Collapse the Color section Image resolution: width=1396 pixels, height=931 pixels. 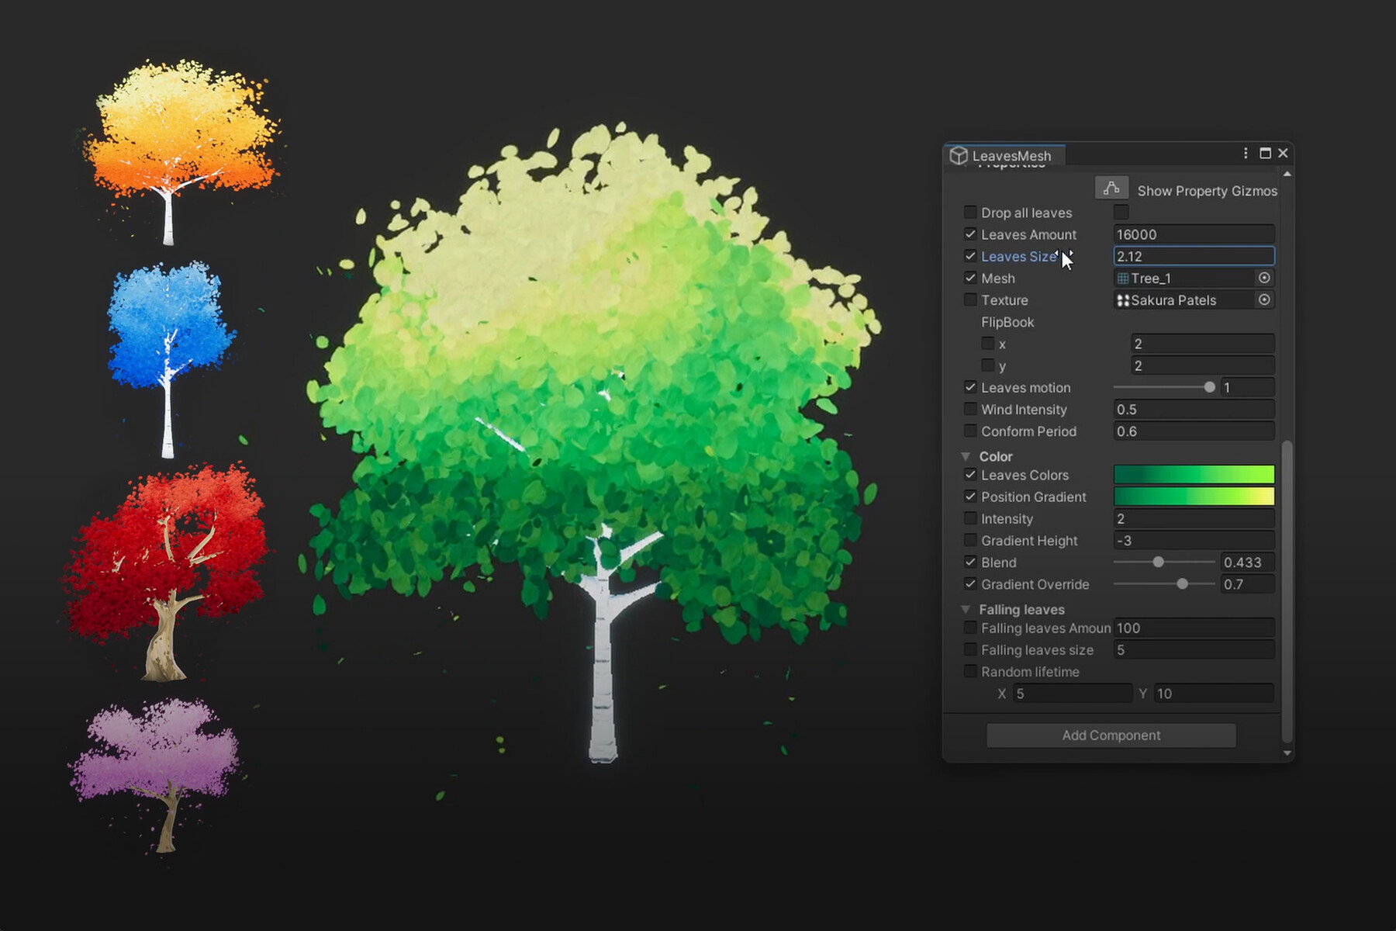(966, 456)
